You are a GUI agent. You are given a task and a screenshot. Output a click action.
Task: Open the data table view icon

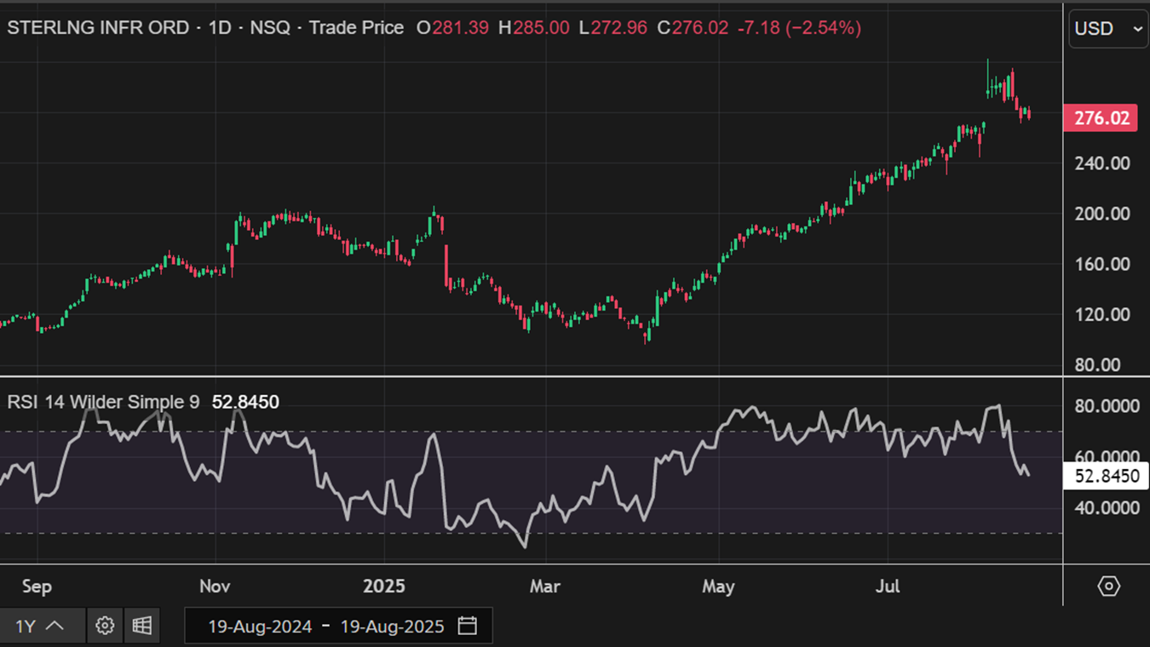tap(142, 626)
